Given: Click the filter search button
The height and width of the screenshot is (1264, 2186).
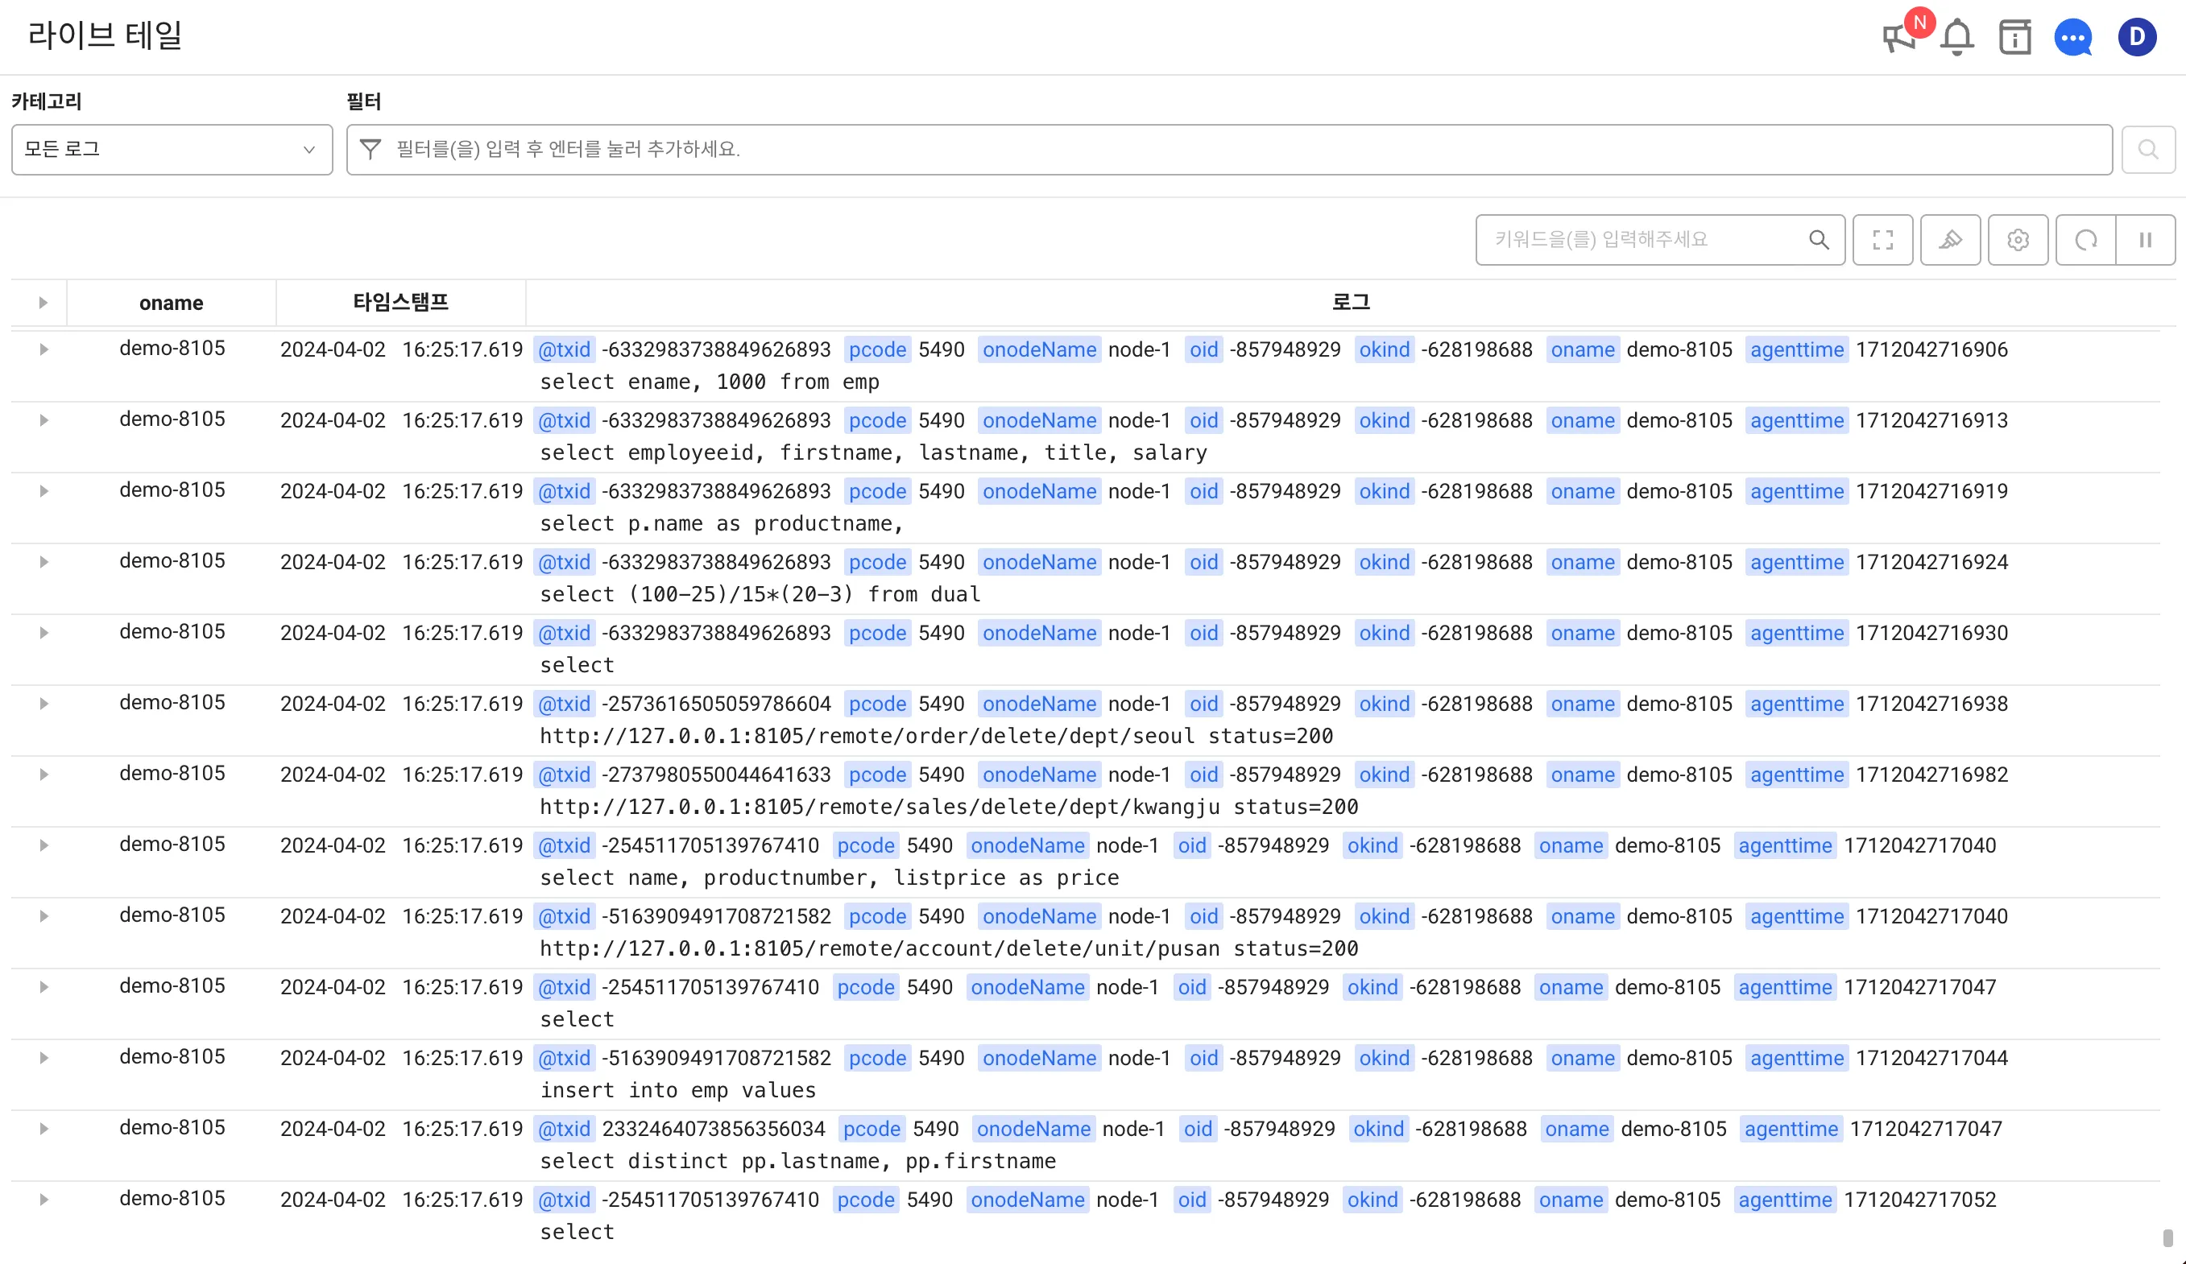Looking at the screenshot, I should 2148,149.
